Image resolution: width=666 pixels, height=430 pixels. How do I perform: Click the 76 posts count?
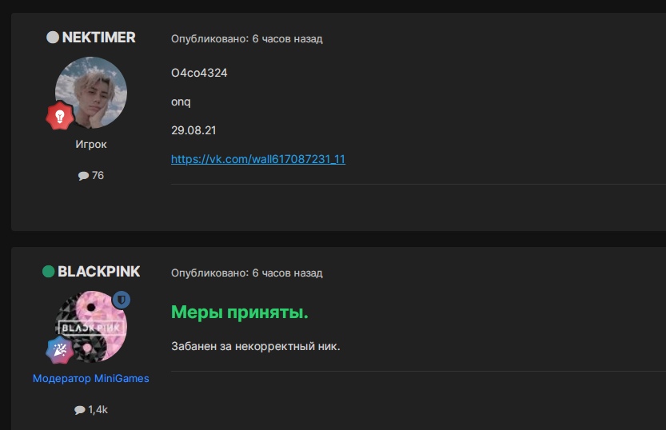[x=98, y=175]
